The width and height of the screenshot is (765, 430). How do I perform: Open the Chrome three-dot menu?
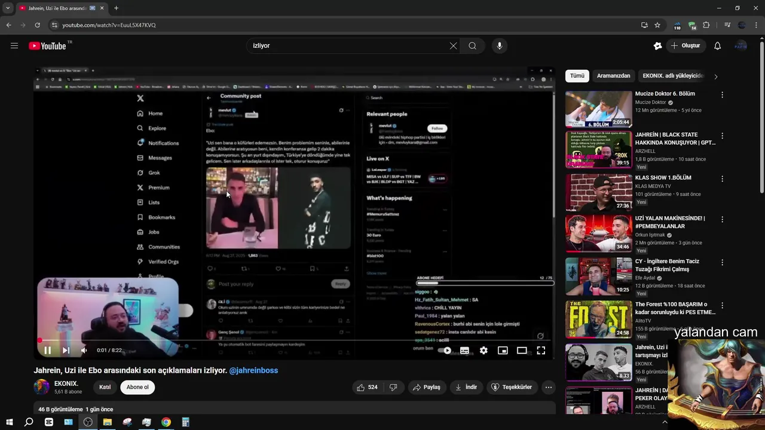click(757, 25)
